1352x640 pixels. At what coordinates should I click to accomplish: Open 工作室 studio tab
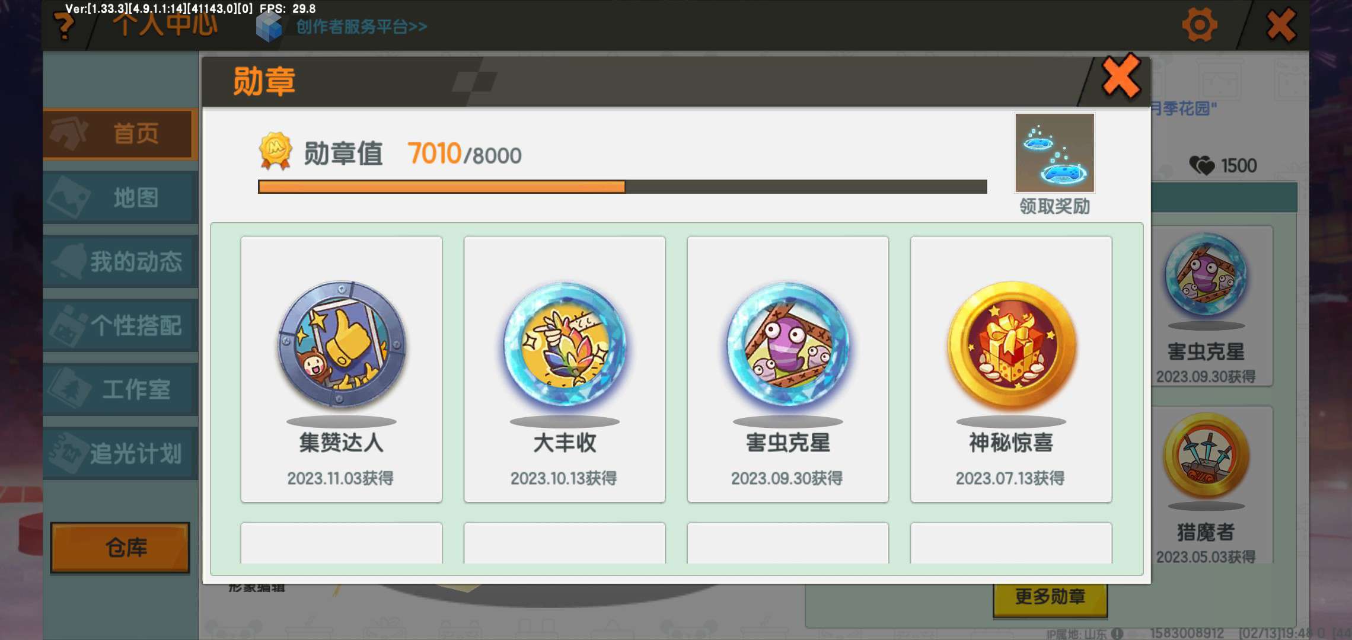pos(120,390)
